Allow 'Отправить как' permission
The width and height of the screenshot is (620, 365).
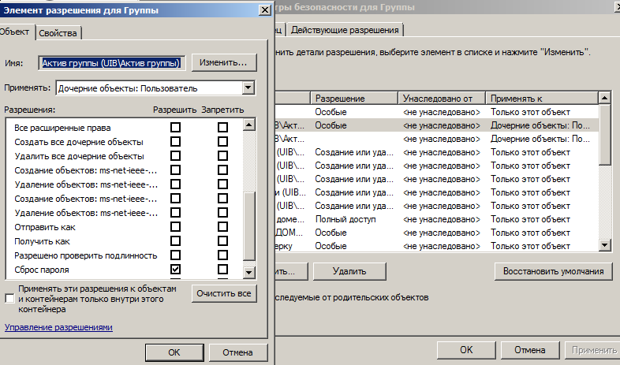tap(175, 227)
